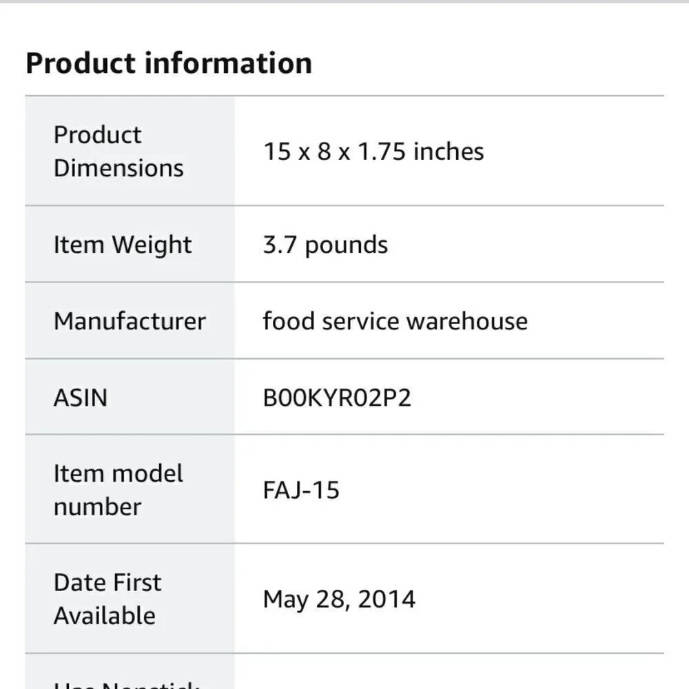
Task: Select the Item Weight label
Action: click(123, 245)
